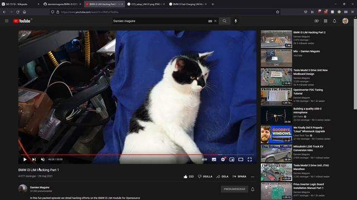Screen dimensions: 357x200
Task: Skip to the next video
Action: point(34,159)
